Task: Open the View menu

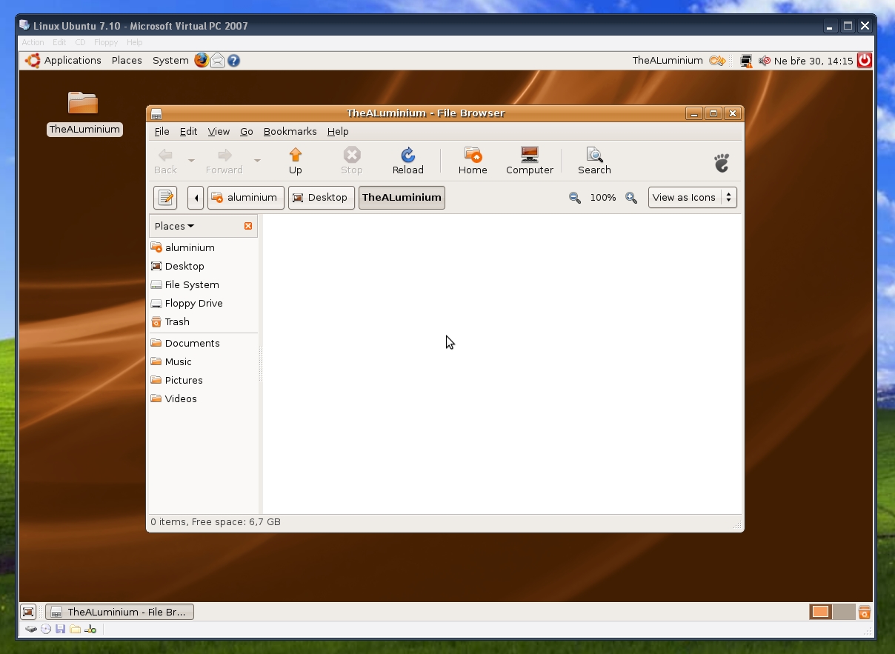Action: click(x=219, y=131)
